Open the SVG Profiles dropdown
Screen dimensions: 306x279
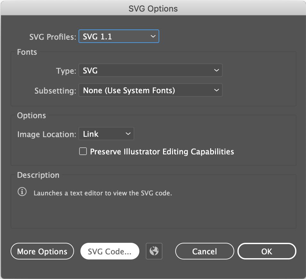click(x=119, y=36)
